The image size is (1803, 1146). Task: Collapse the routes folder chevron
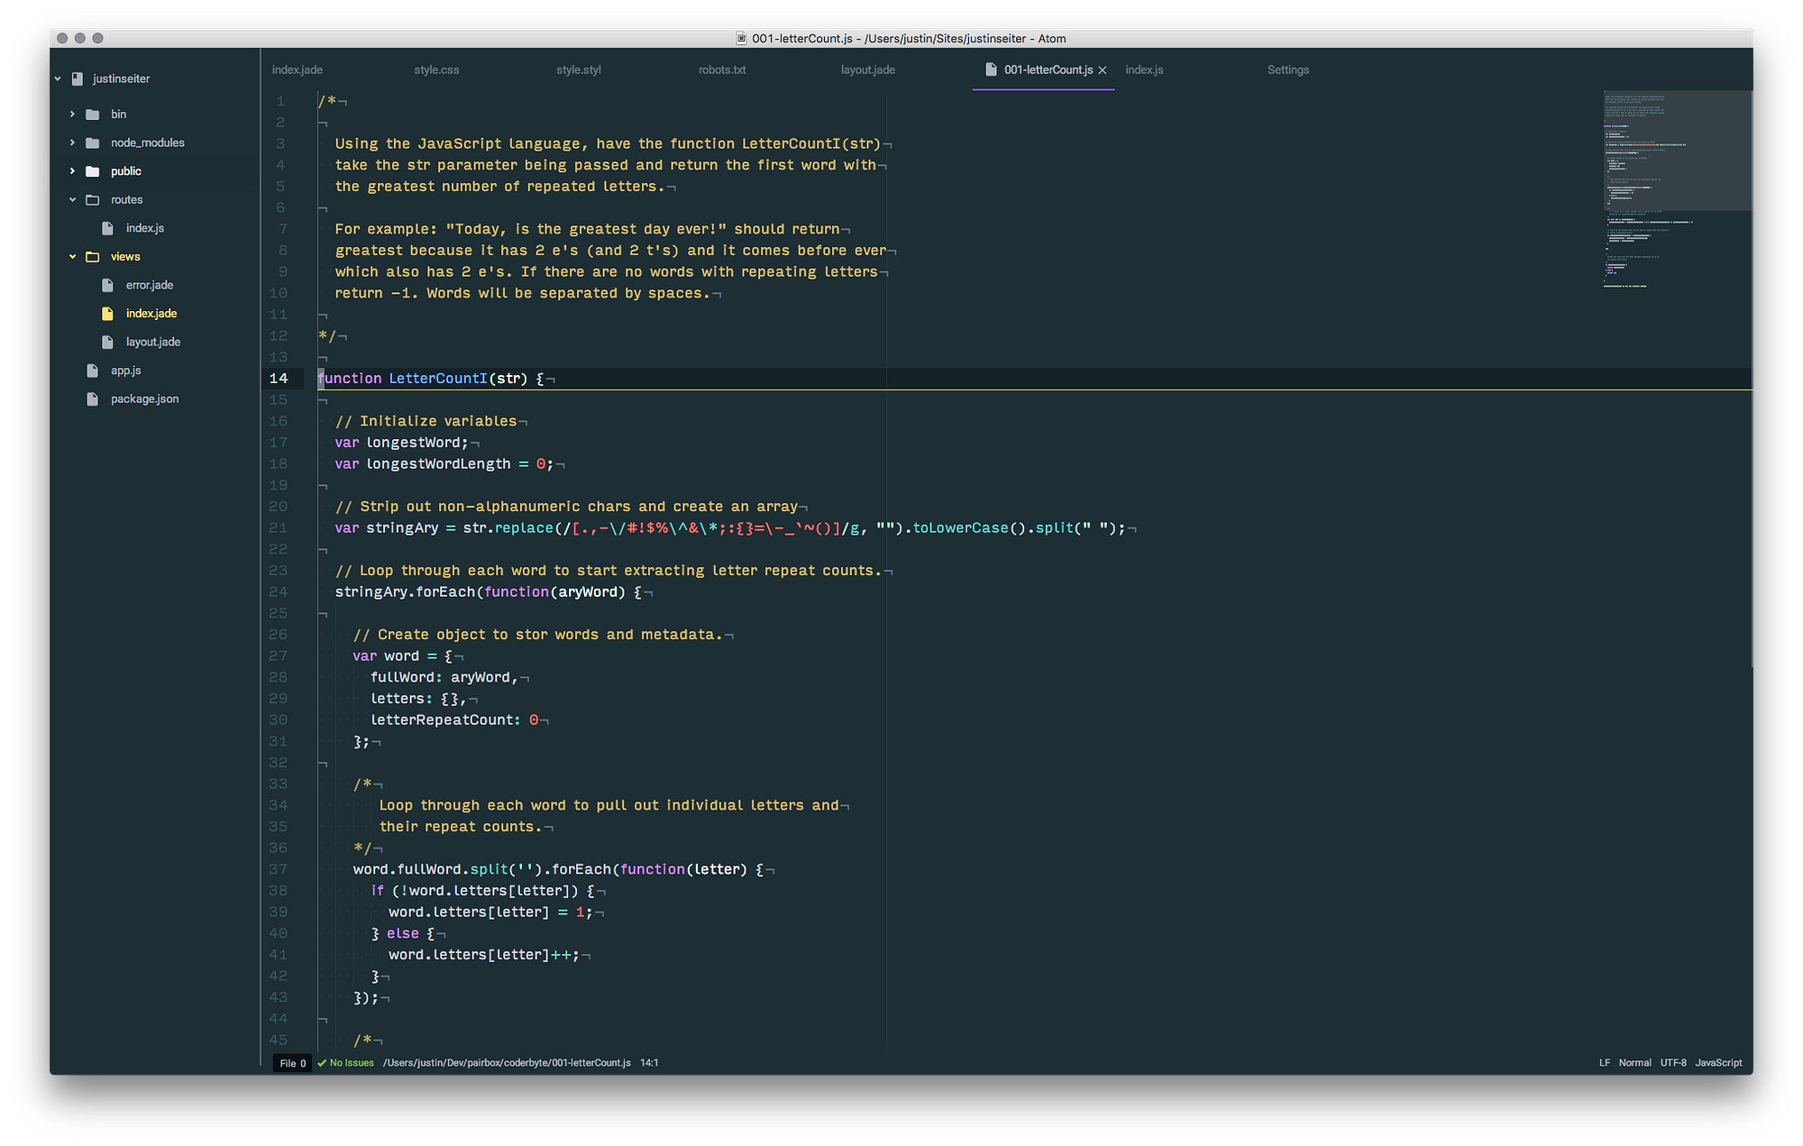coord(72,200)
